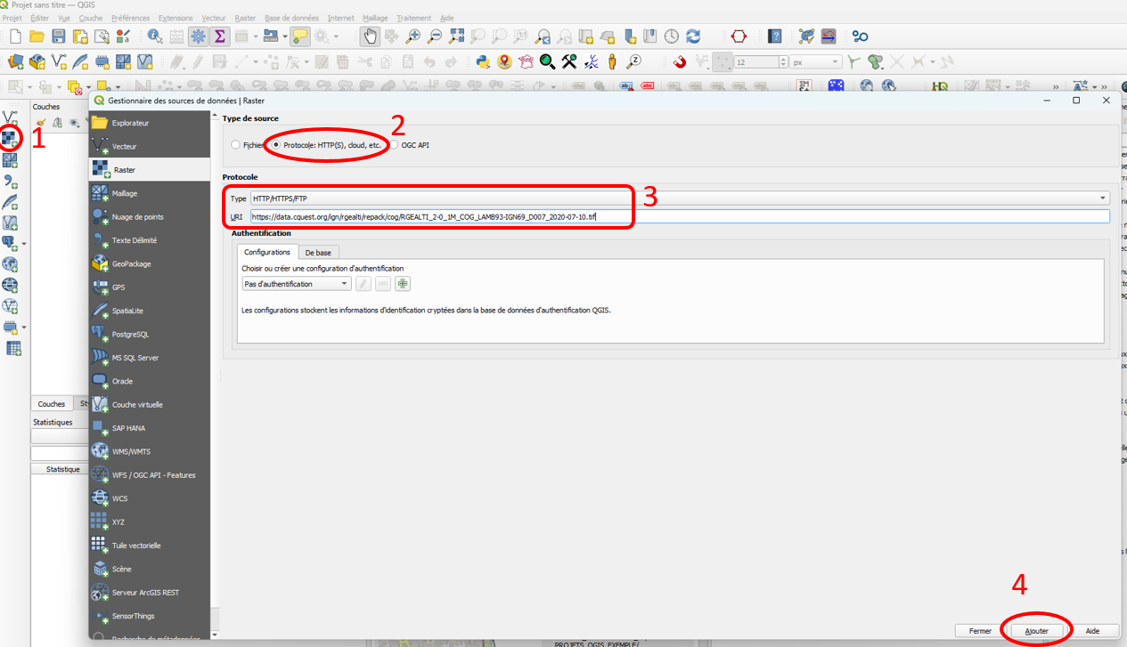1127x647 pixels.
Task: Toggle the yellow map tips icon
Action: (300, 36)
